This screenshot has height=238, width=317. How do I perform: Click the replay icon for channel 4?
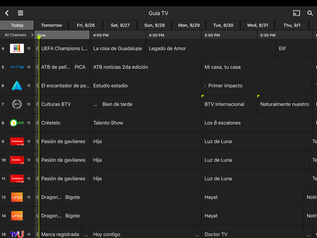coord(29,49)
